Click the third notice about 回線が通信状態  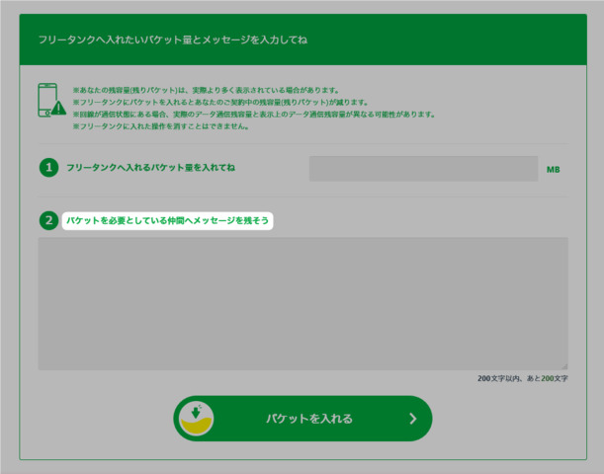(x=253, y=114)
